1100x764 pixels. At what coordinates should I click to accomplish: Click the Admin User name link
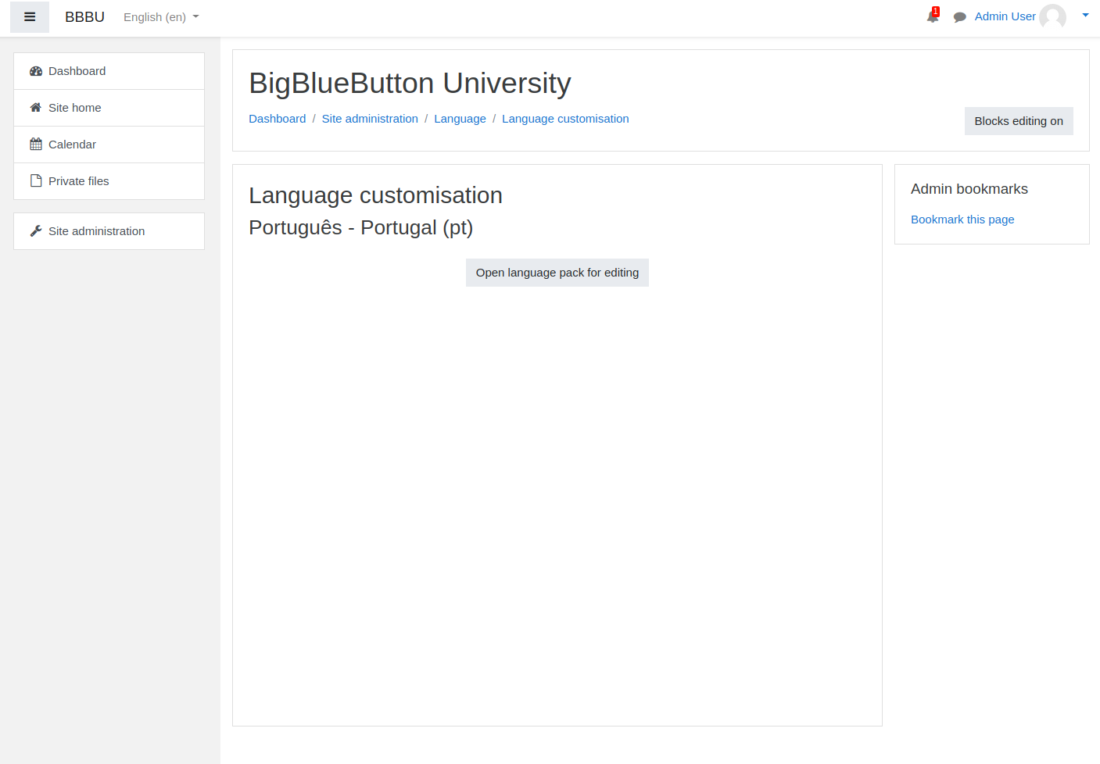click(1005, 16)
